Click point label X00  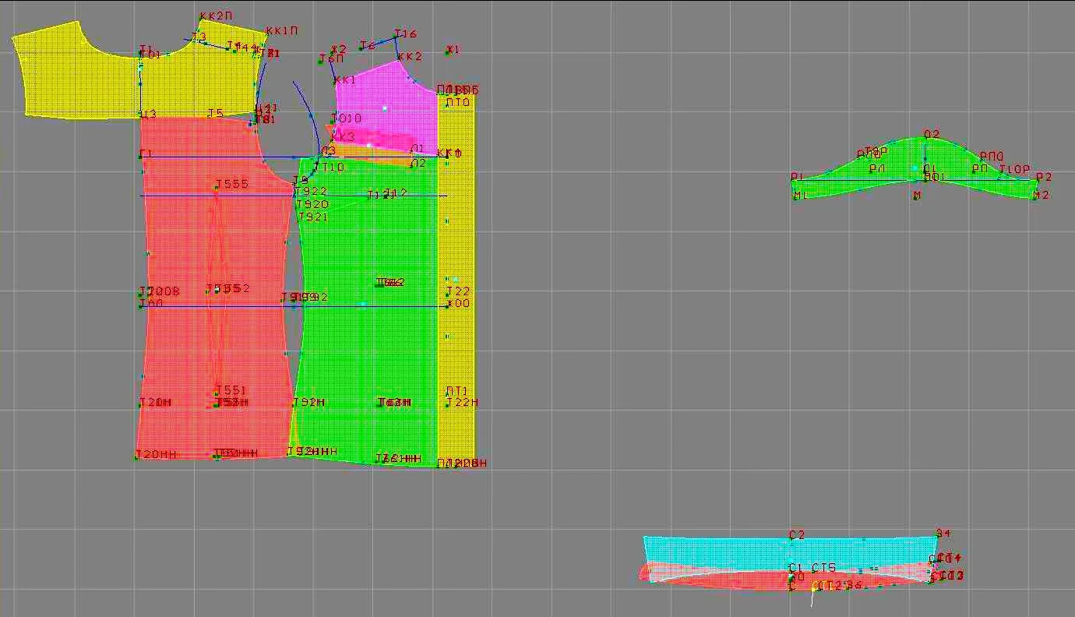tap(458, 303)
